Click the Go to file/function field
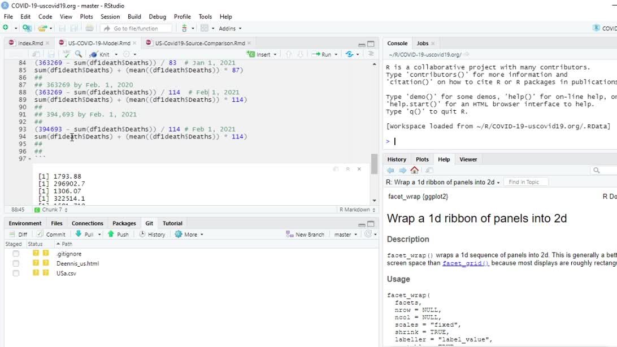 pos(136,28)
